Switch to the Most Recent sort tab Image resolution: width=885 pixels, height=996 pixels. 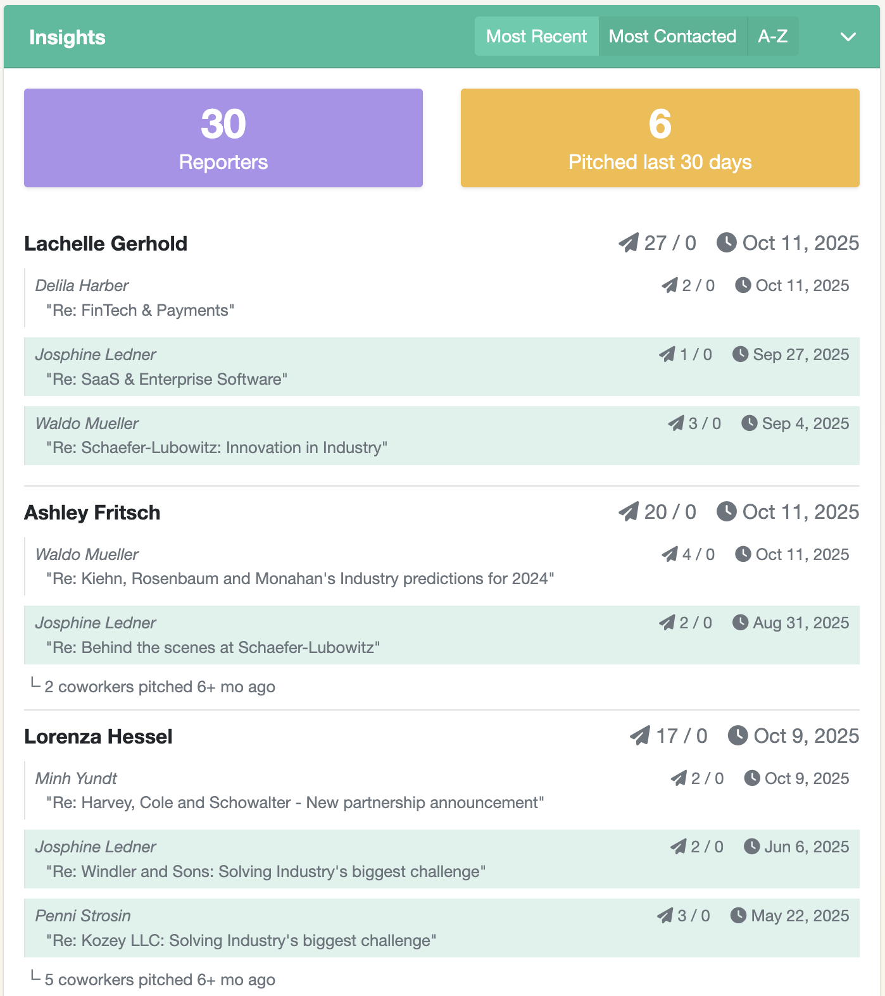536,37
